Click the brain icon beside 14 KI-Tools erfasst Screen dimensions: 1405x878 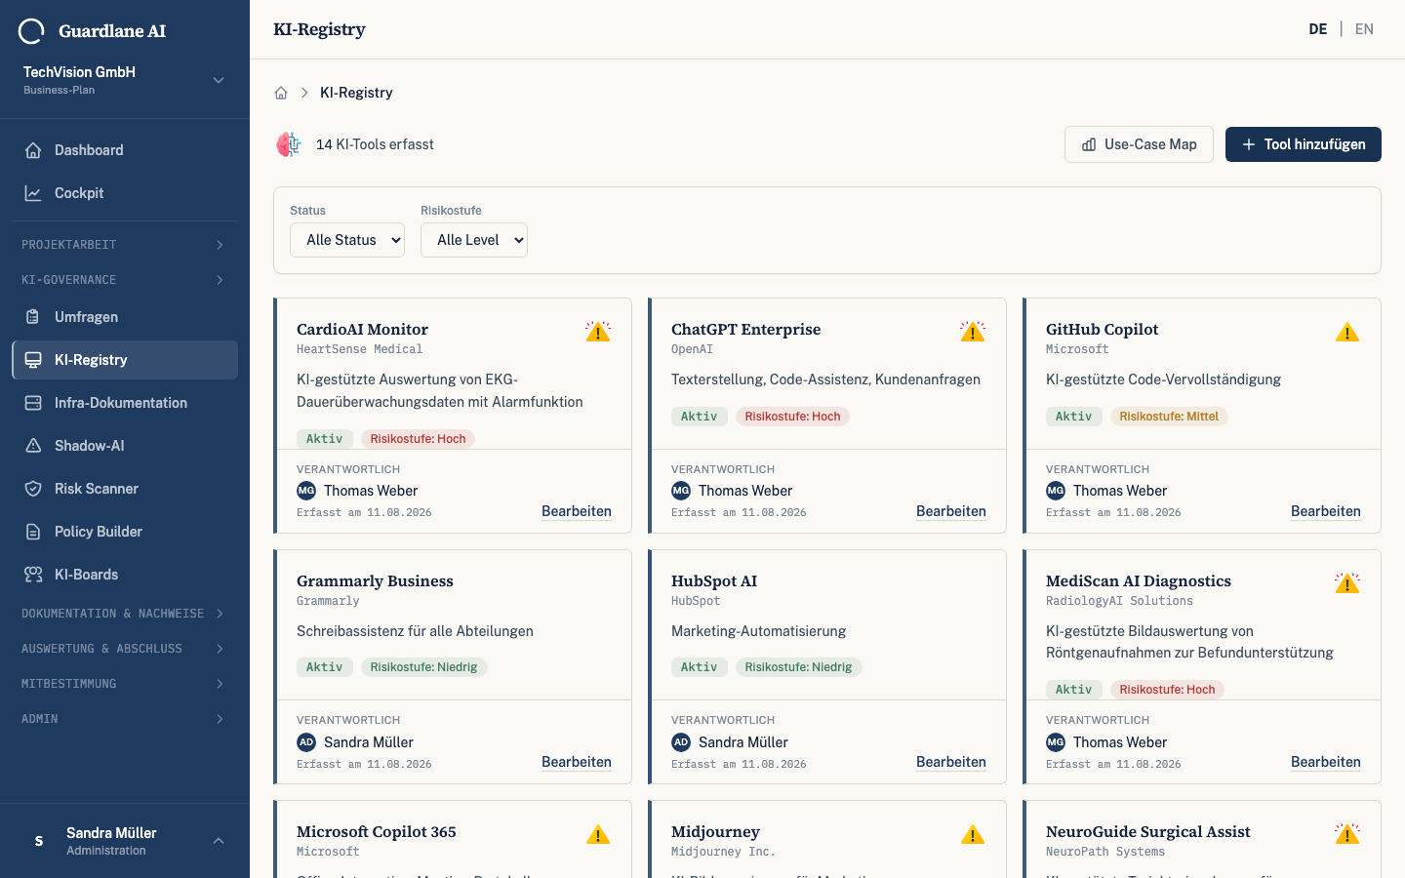(289, 144)
